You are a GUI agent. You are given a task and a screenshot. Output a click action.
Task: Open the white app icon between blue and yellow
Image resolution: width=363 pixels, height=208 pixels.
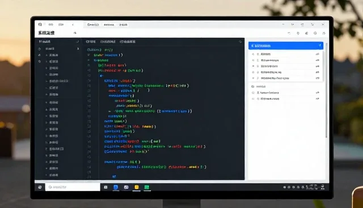click(x=126, y=187)
